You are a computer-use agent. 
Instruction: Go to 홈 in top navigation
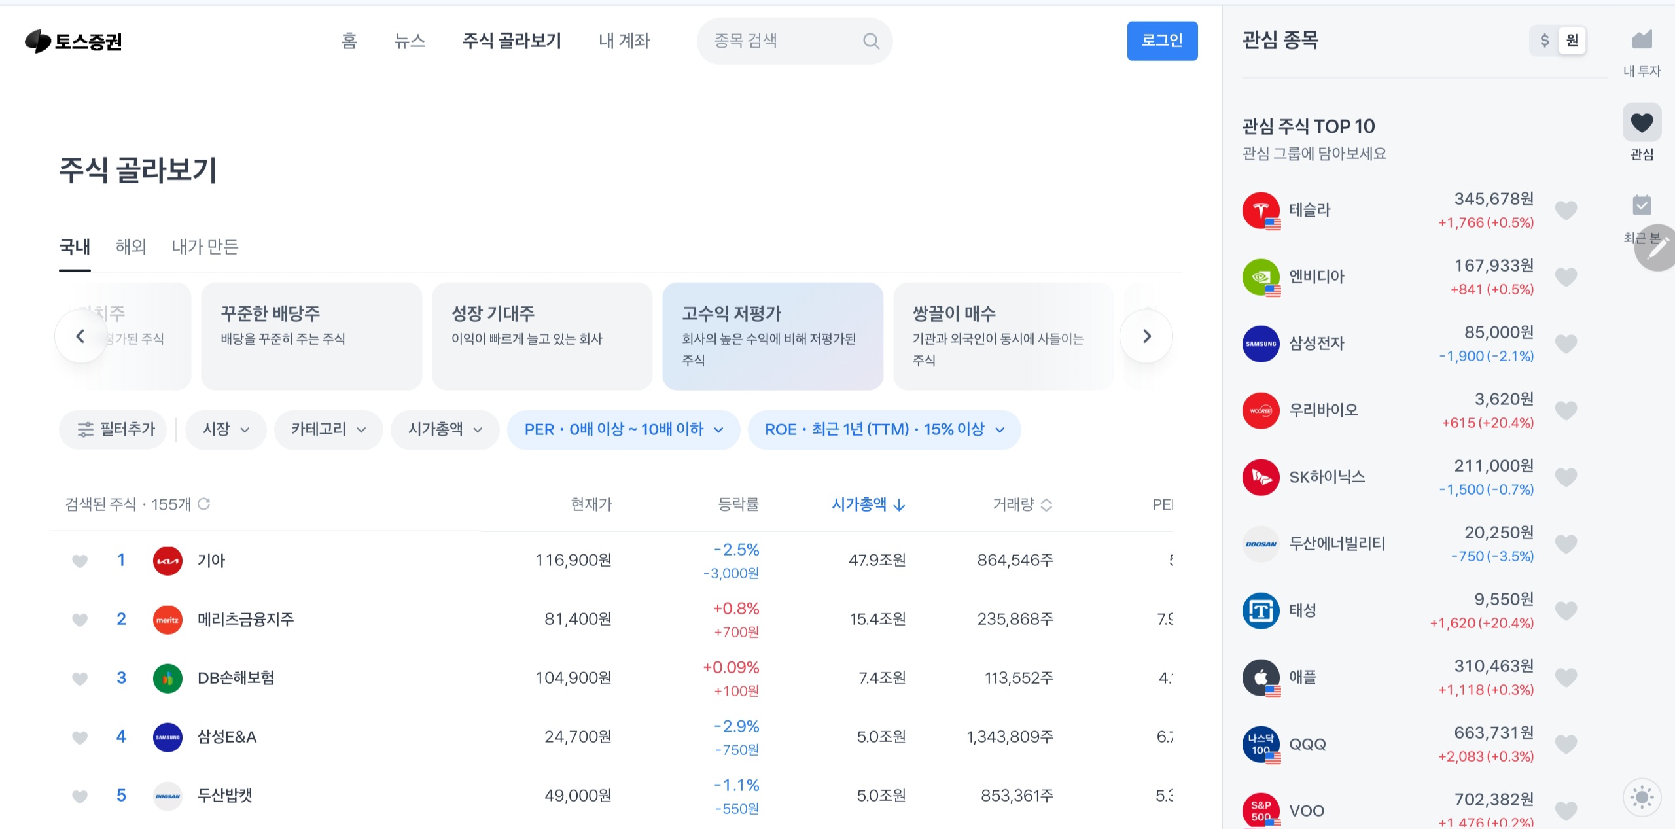click(x=349, y=41)
